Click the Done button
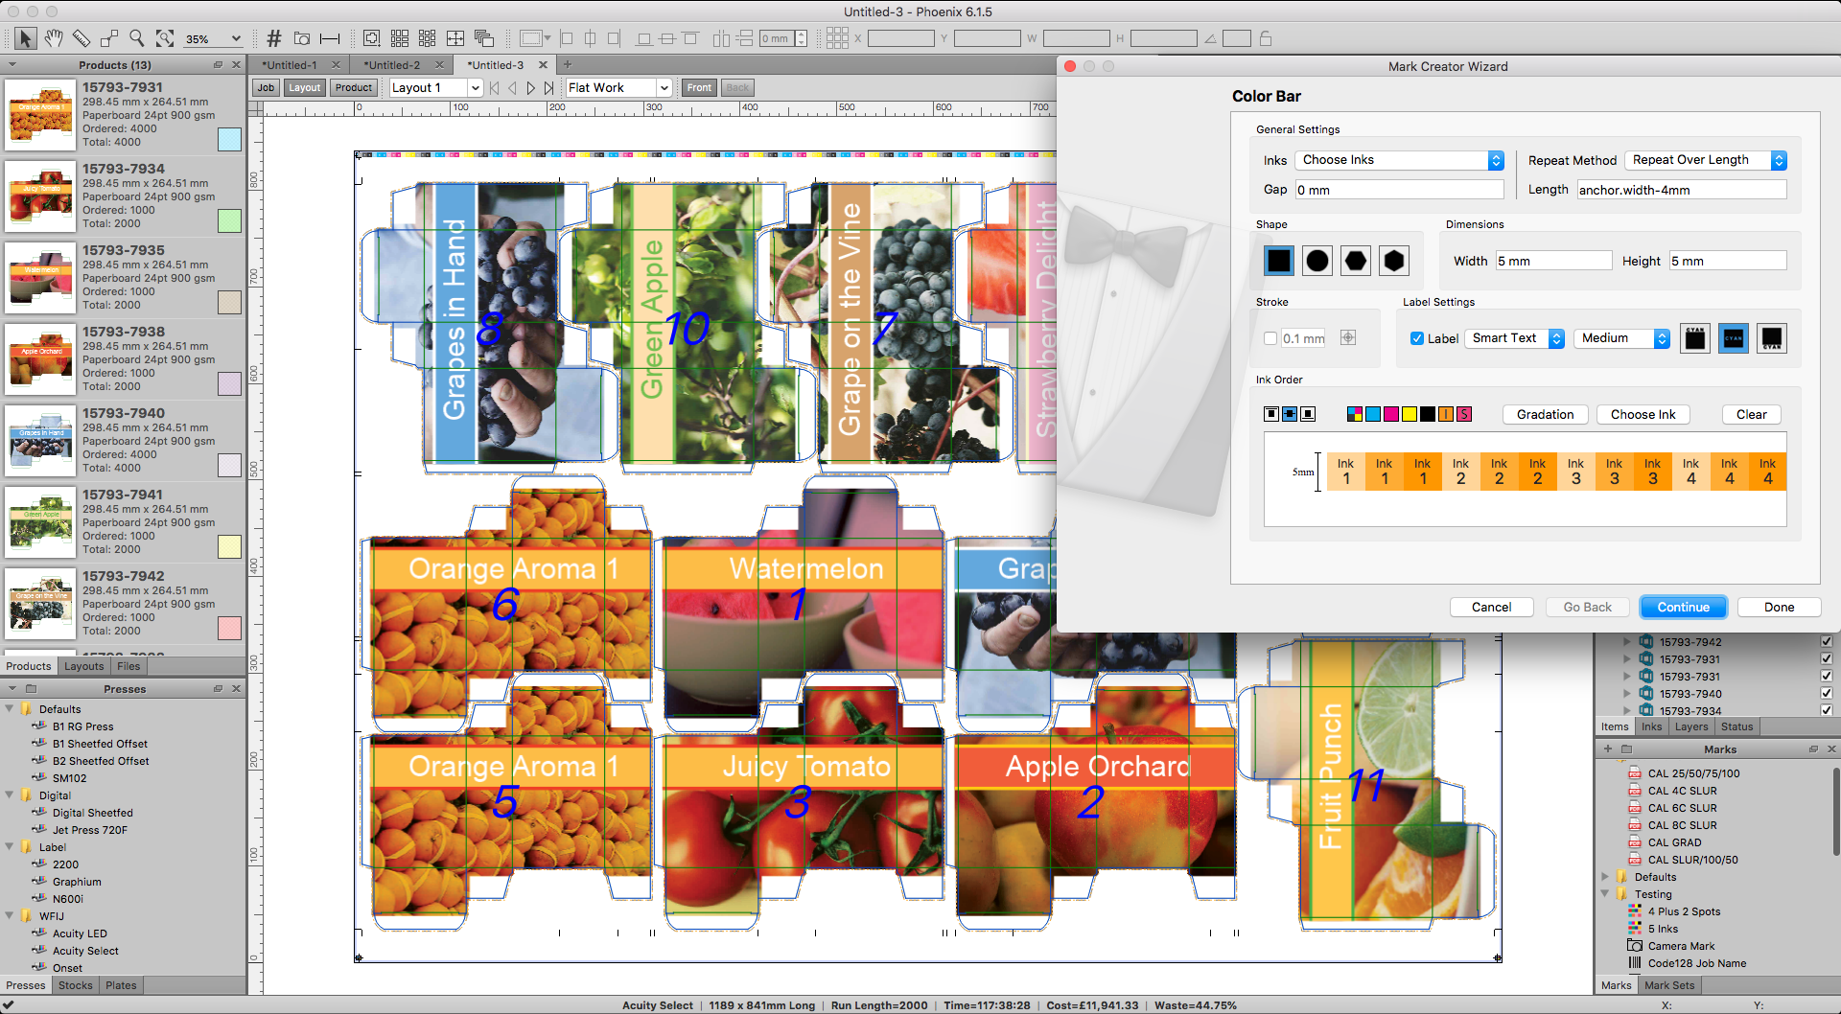Screen dimensions: 1841x1014 pyautogui.click(x=1780, y=607)
